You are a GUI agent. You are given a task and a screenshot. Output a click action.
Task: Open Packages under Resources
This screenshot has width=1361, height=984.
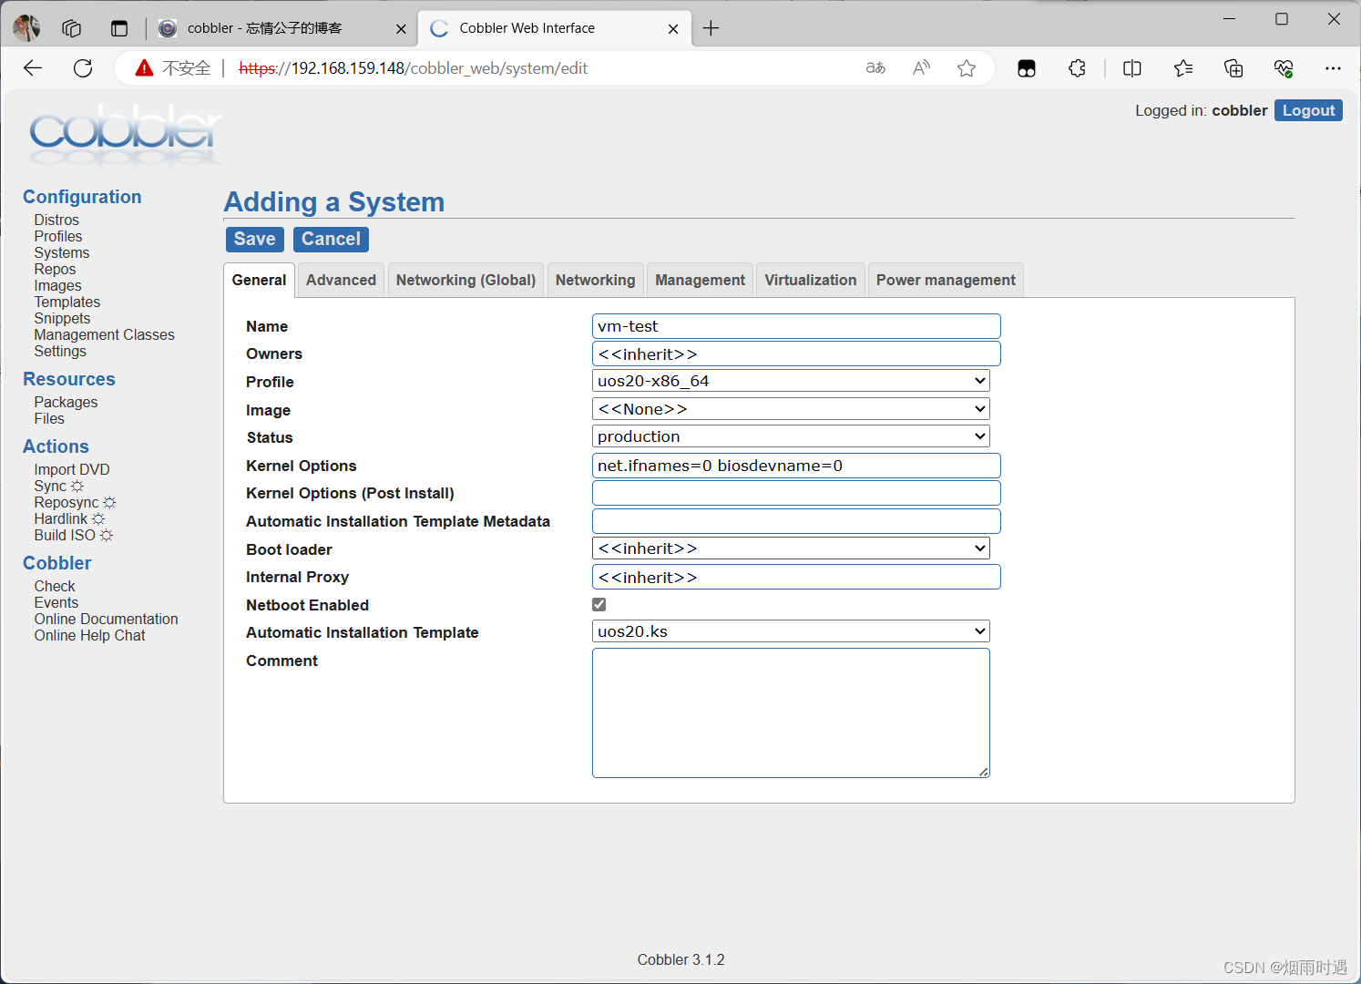pyautogui.click(x=66, y=402)
